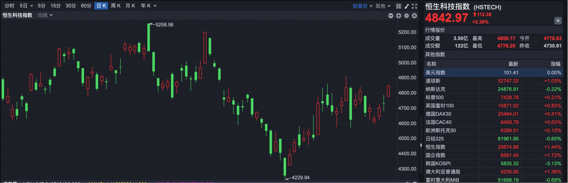Close indicator with circled X icon
The height and width of the screenshot is (183, 568).
(x=414, y=16)
